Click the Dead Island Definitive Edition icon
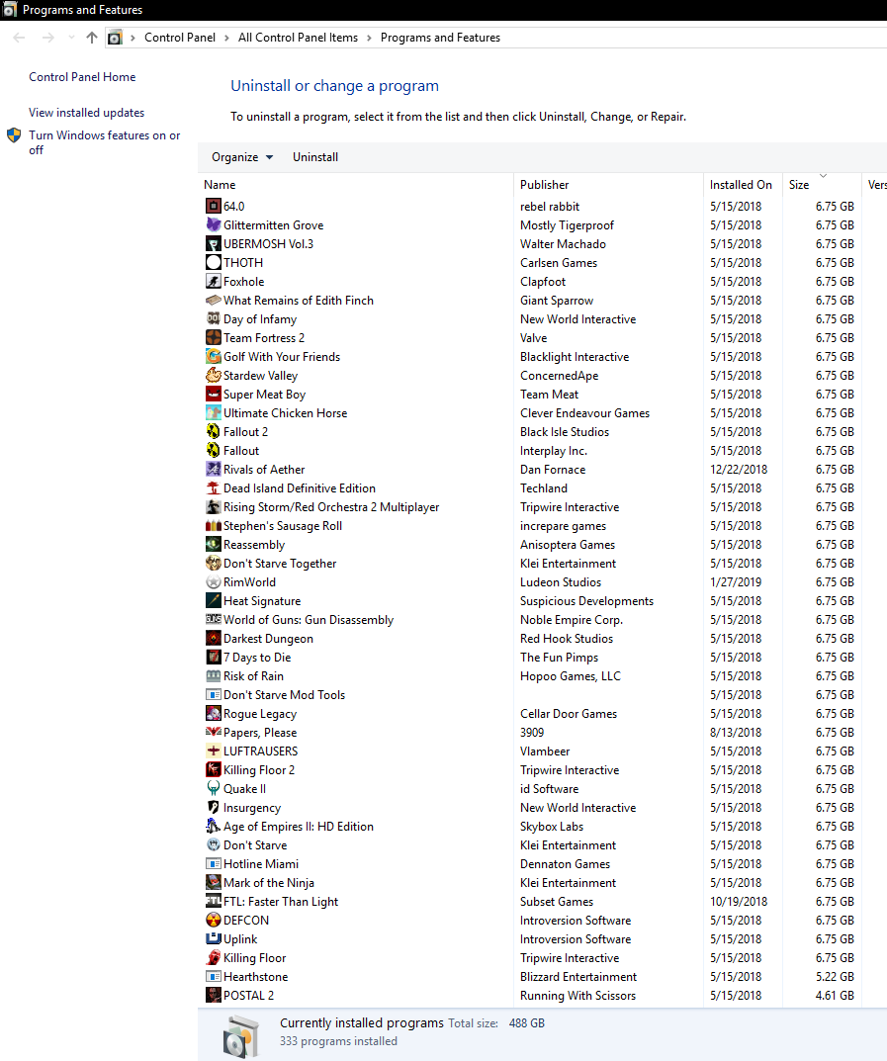Image resolution: width=887 pixels, height=1061 pixels. point(214,487)
